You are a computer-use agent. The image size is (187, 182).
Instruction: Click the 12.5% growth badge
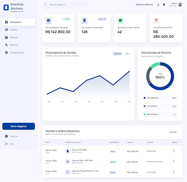point(67,19)
